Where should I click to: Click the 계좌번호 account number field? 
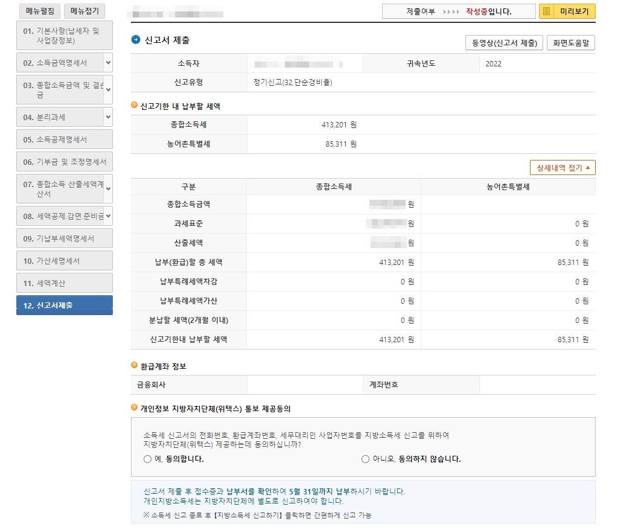coord(537,385)
